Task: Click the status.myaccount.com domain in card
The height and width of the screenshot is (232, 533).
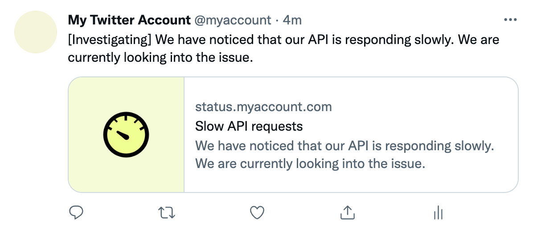Action: (263, 107)
